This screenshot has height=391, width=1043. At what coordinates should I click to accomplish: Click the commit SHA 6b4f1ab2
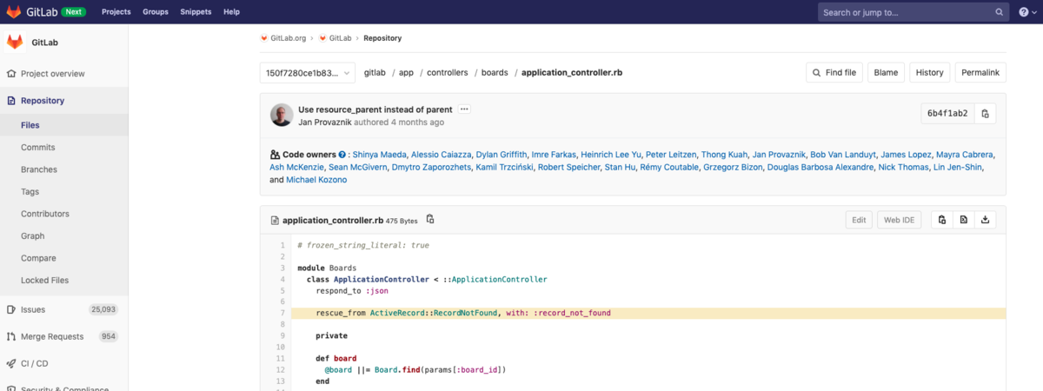(x=947, y=114)
